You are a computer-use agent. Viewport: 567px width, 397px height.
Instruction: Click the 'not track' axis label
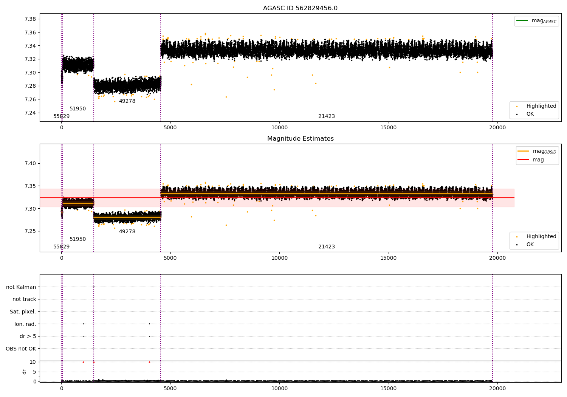point(24,299)
